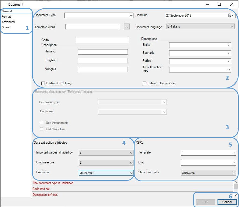Enable iXBRL filing checkbox
This screenshot has height=207, width=239.
tap(43, 83)
